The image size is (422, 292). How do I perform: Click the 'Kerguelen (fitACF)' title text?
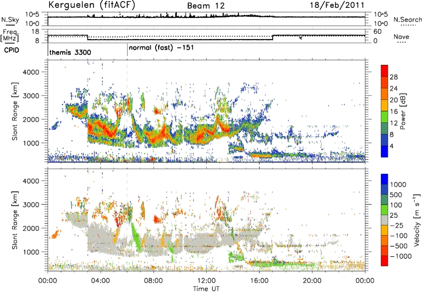coord(92,5)
